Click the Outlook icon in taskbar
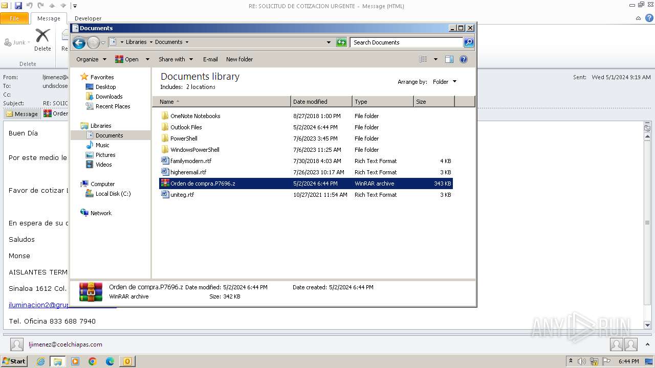The height and width of the screenshot is (368, 655). (127, 361)
